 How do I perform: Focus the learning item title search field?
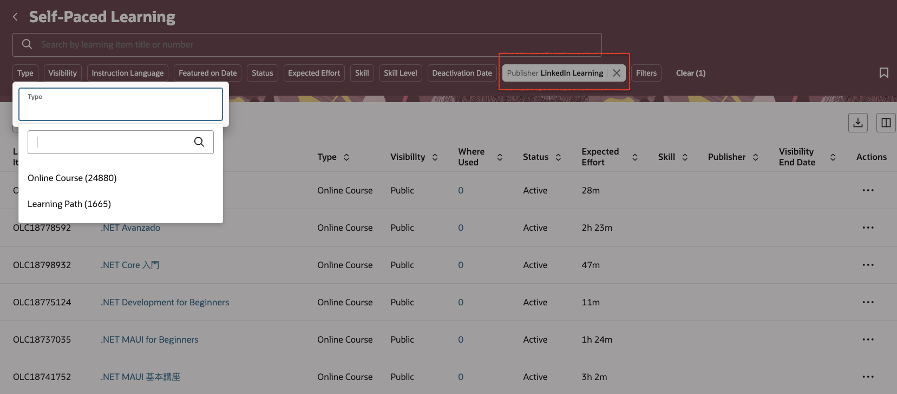tap(307, 45)
